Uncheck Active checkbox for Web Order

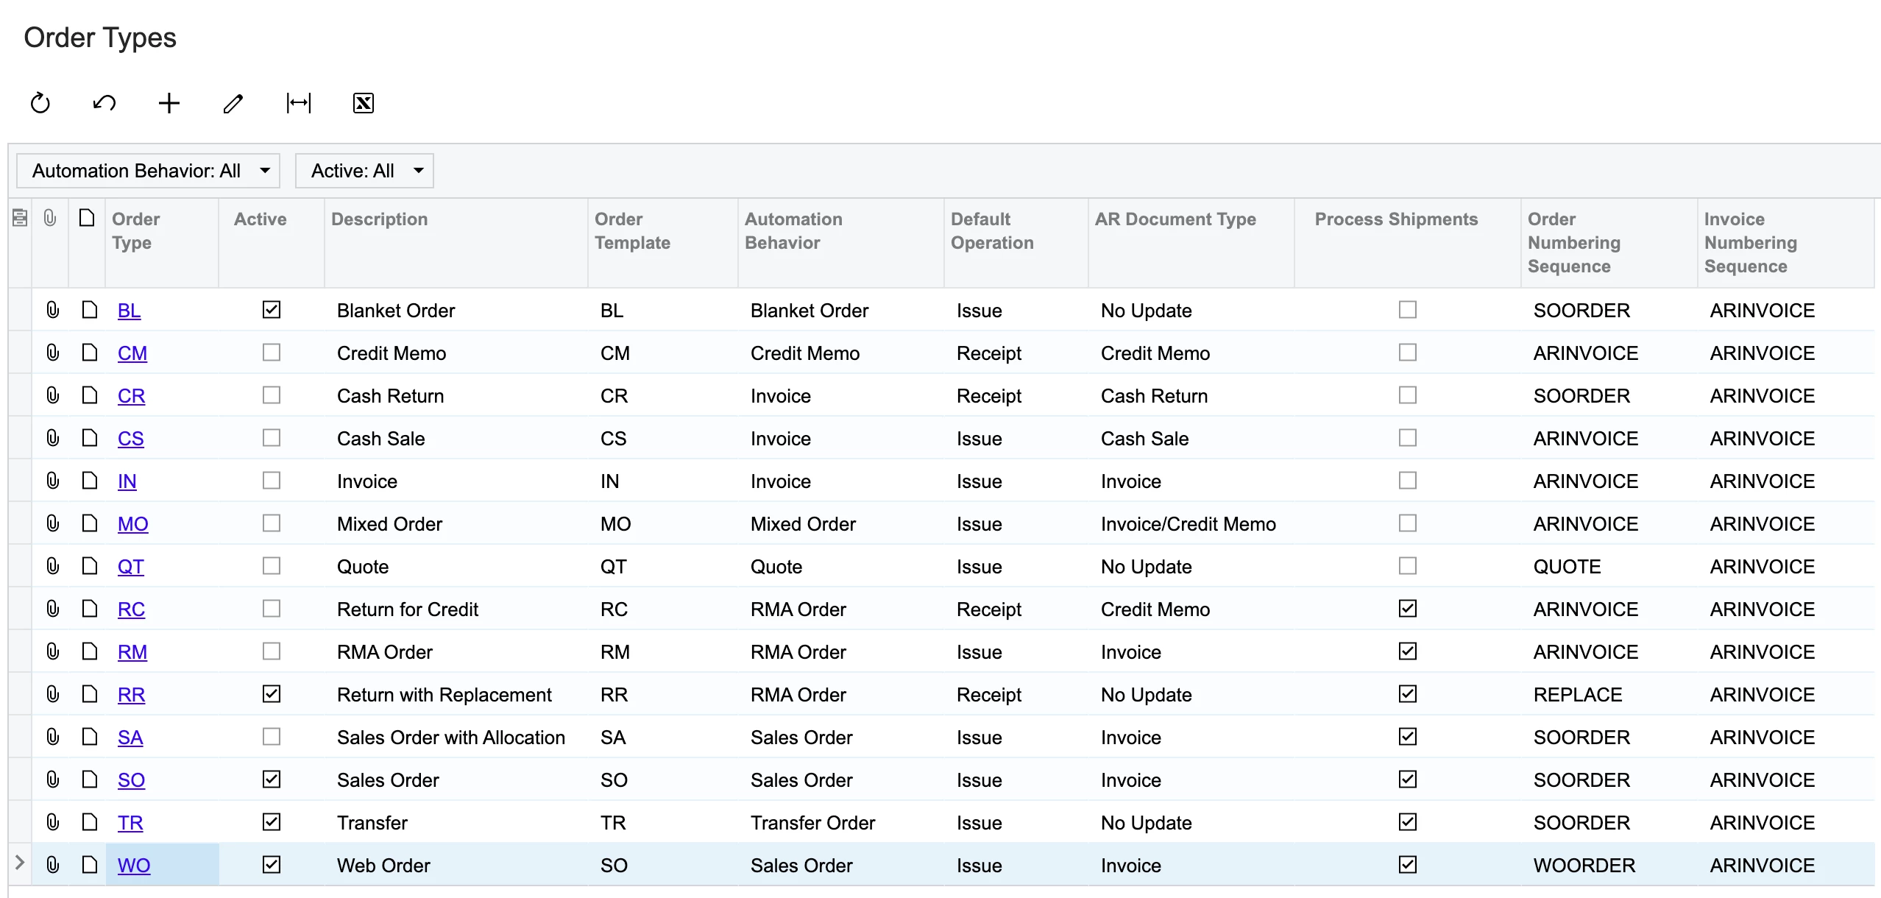tap(272, 865)
